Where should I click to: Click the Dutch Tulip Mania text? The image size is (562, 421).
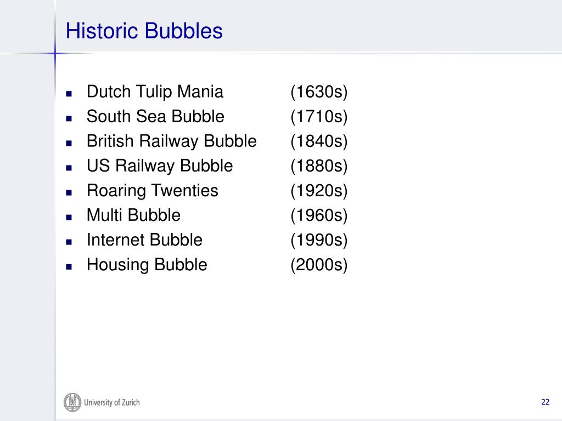(x=155, y=92)
